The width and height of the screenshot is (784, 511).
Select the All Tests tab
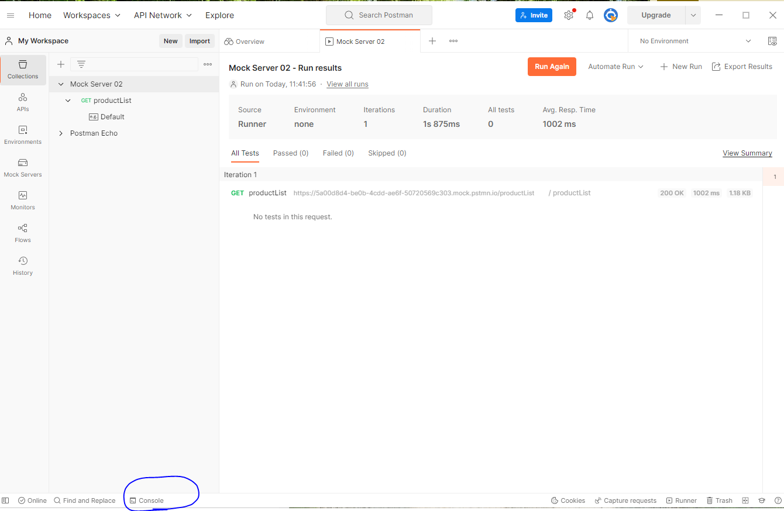coord(245,153)
